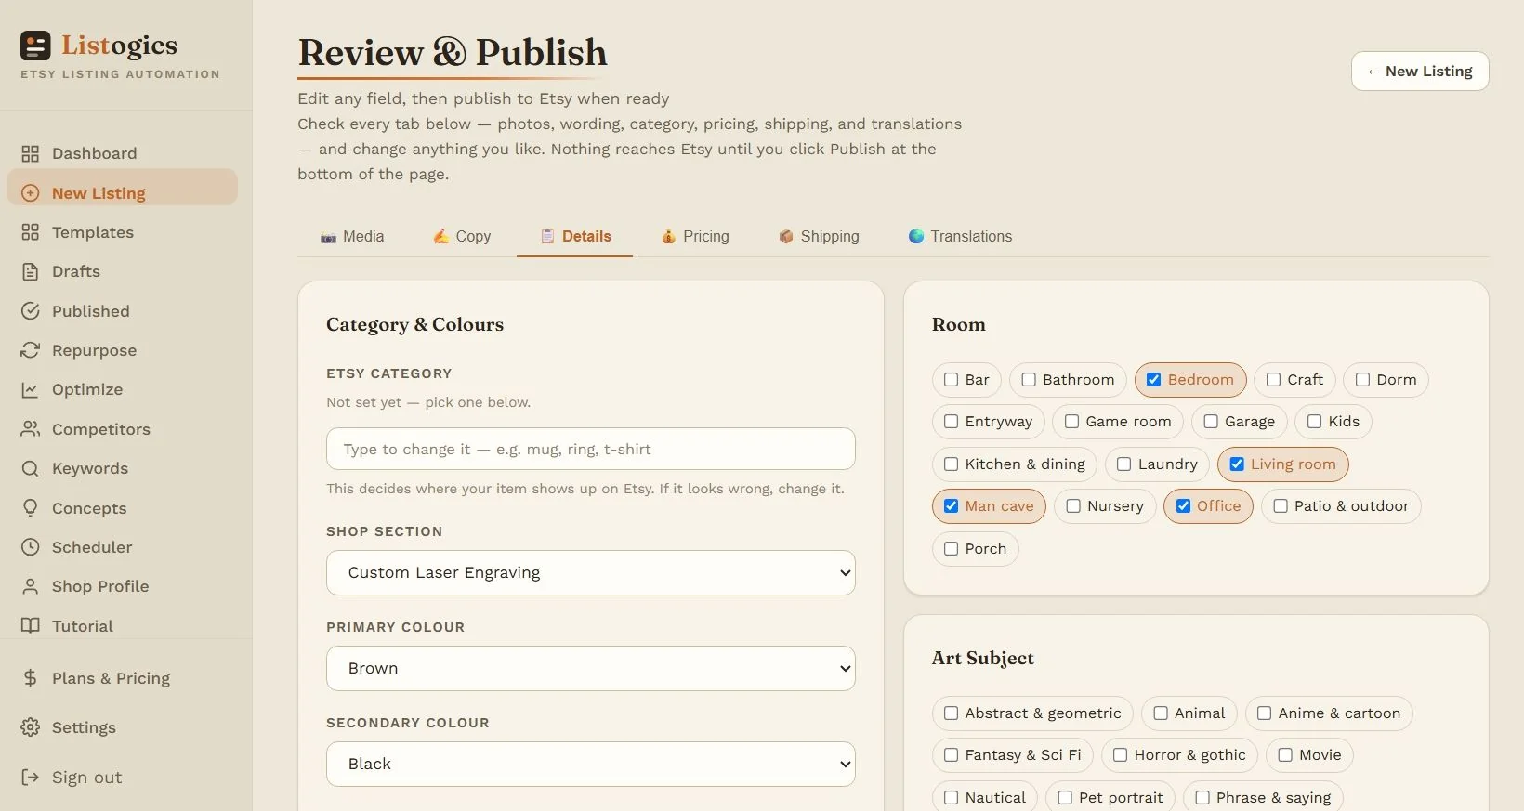The height and width of the screenshot is (811, 1524).
Task: Click the Dashboard grid icon
Action: tap(31, 153)
